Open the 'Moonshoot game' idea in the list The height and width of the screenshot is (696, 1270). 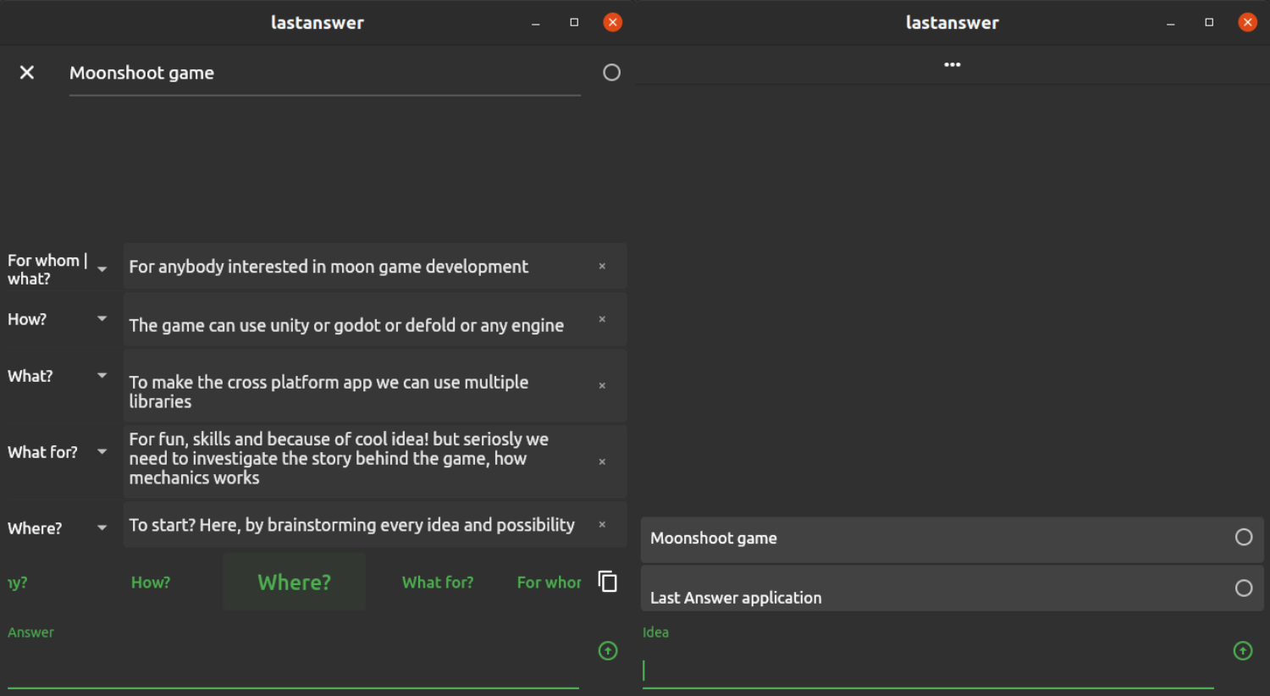(952, 539)
